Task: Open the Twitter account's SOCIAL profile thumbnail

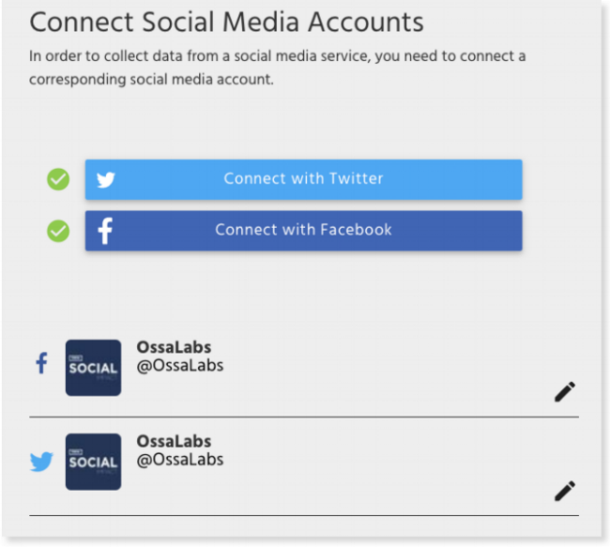Action: tap(93, 462)
